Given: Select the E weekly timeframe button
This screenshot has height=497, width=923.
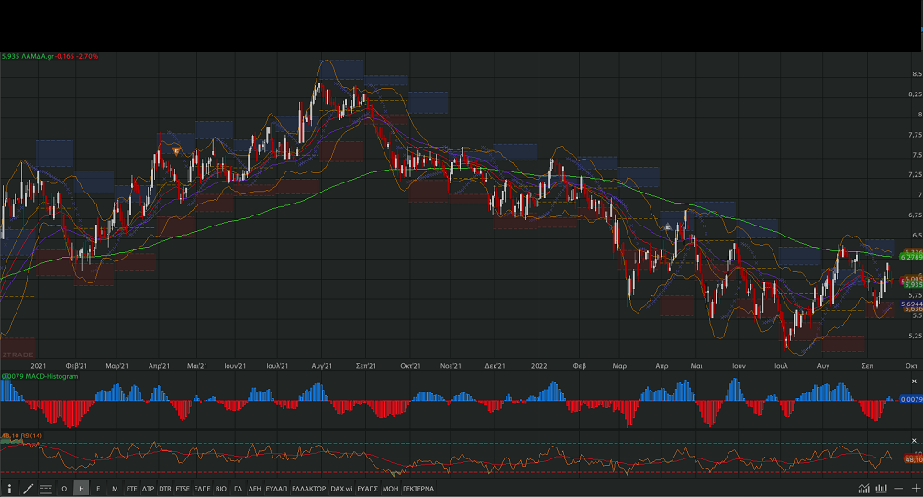Looking at the screenshot, I should click(98, 488).
